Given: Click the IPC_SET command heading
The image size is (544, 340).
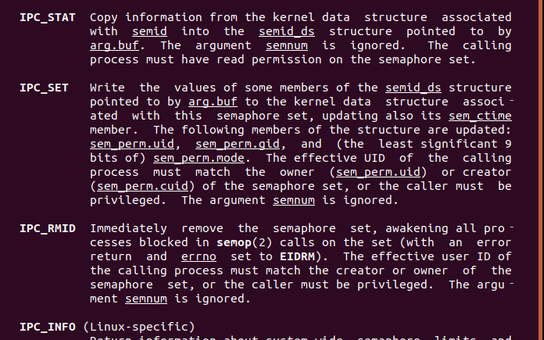Looking at the screenshot, I should 44,88.
